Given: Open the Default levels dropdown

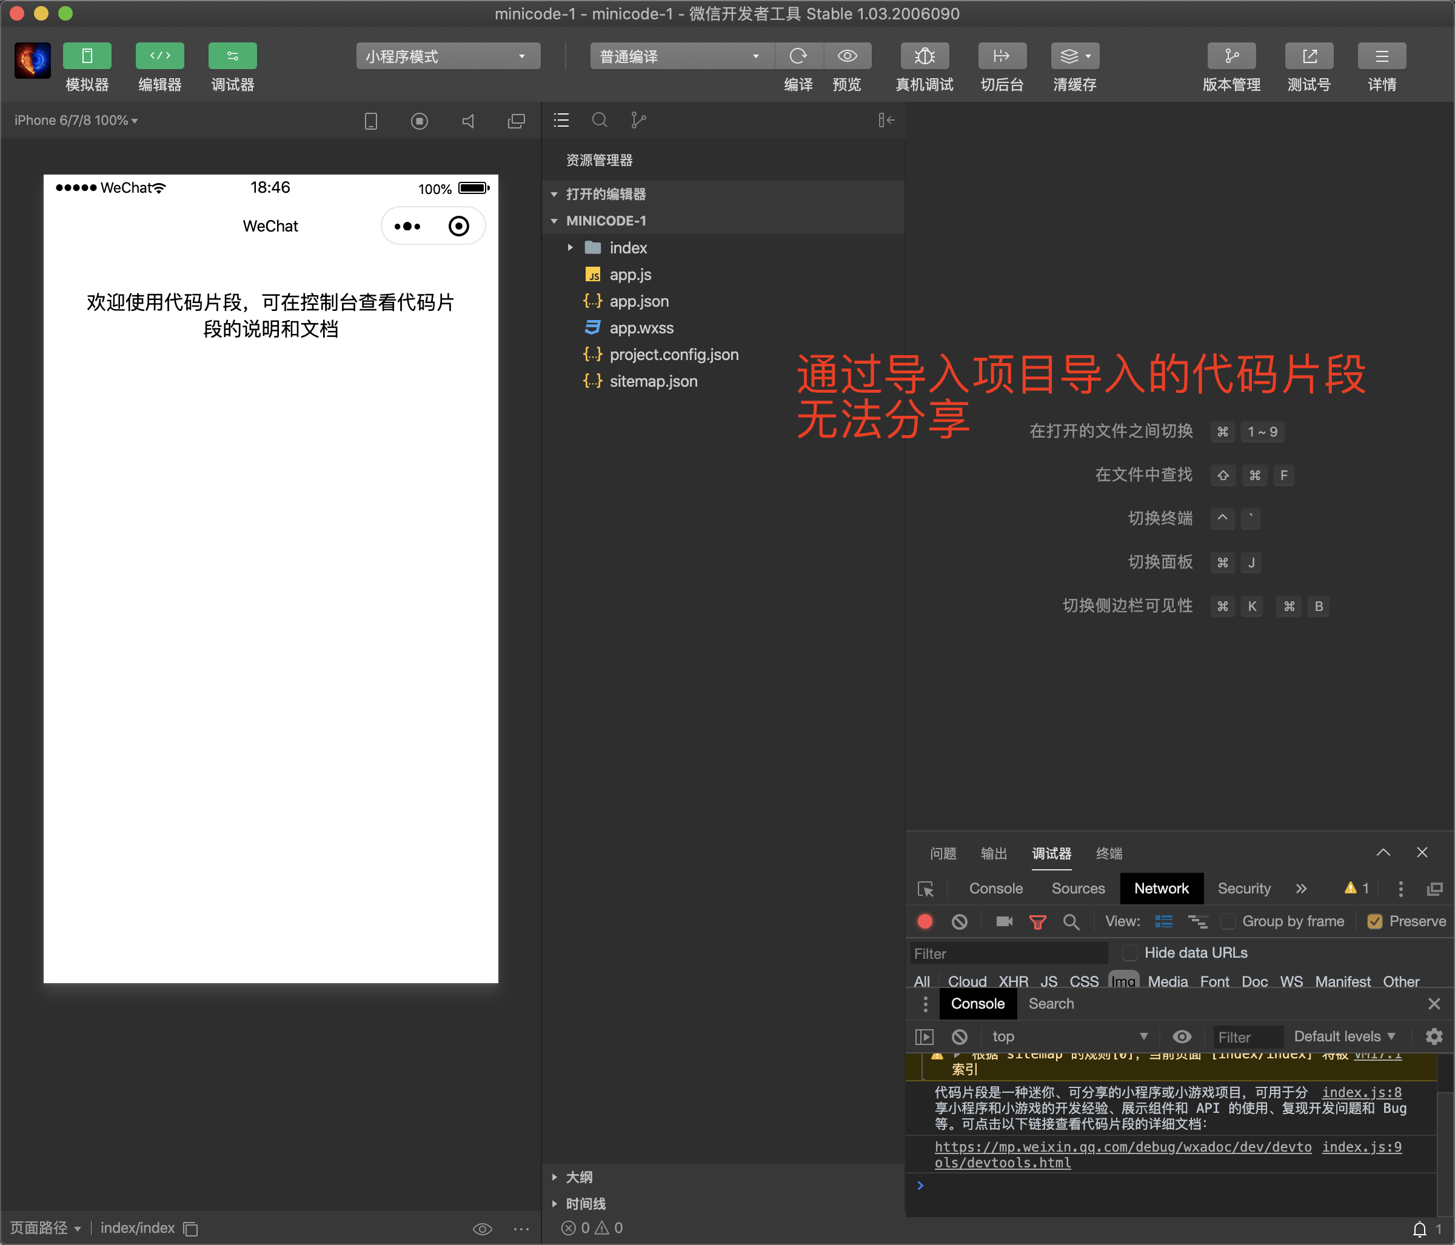Looking at the screenshot, I should [x=1344, y=1036].
